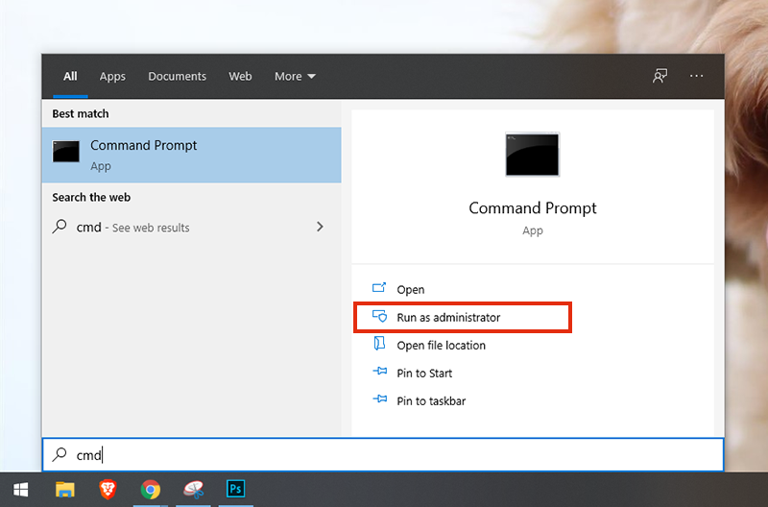Click the Open file location icon
This screenshot has width=768, height=507.
click(379, 344)
